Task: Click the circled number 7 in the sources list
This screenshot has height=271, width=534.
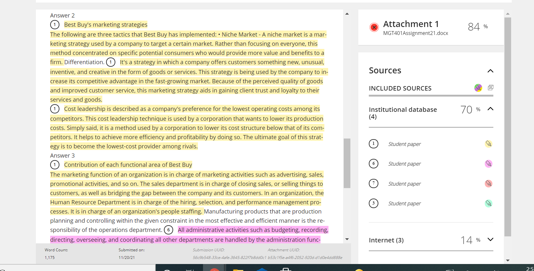Action: (374, 183)
